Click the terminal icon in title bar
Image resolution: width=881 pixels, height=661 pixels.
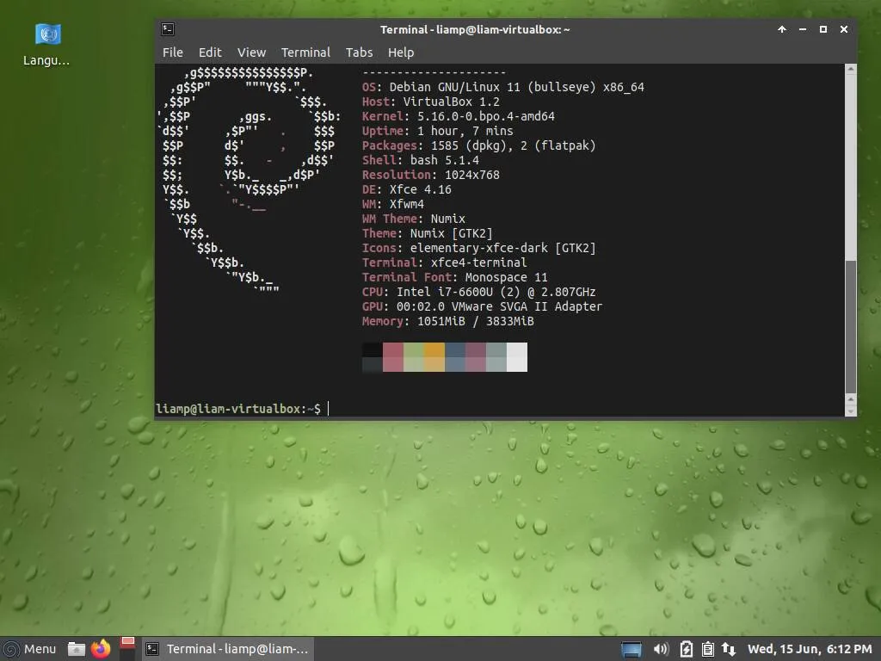click(168, 29)
